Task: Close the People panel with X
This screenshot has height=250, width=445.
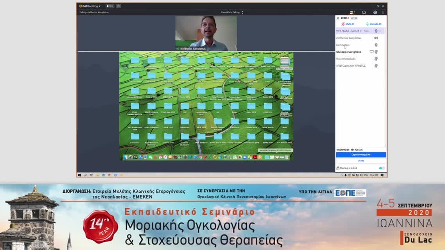Action: [338, 18]
